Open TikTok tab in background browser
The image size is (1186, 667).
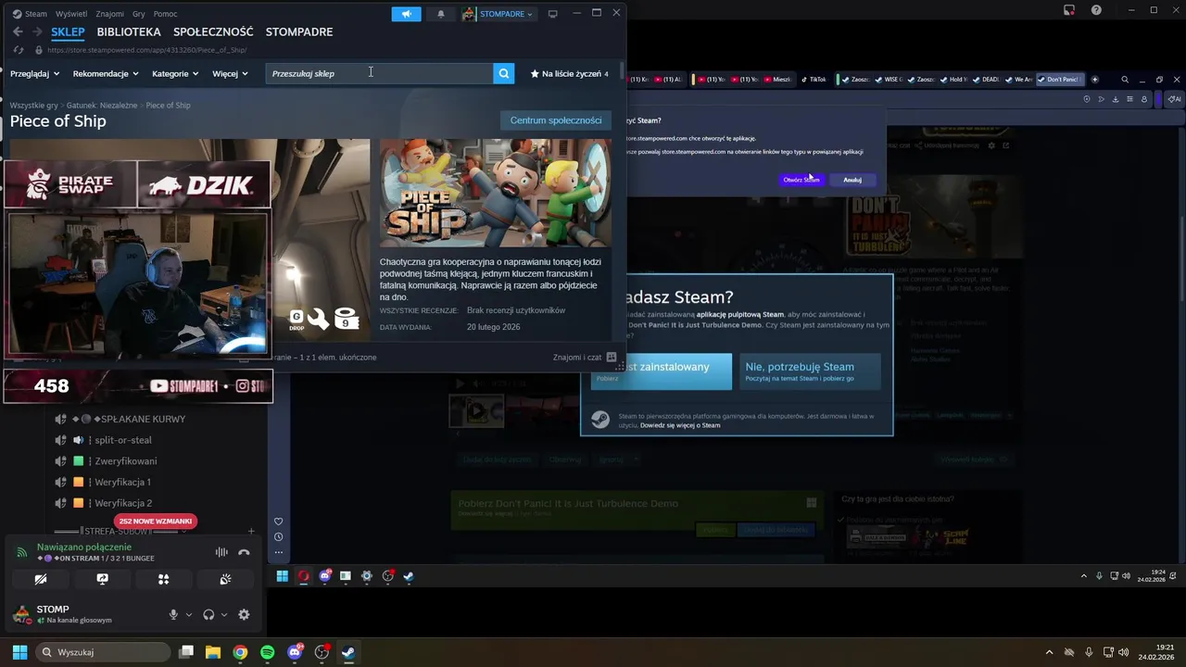pyautogui.click(x=814, y=80)
